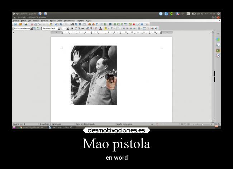This screenshot has width=233, height=169.
Task: Click the Insert image icon
Action: pyautogui.click(x=90, y=24)
